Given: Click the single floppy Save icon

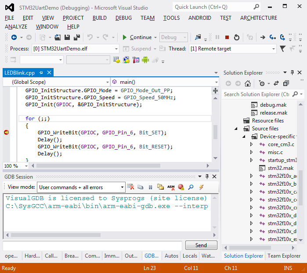Looking at the screenshot, I should tap(67, 37).
